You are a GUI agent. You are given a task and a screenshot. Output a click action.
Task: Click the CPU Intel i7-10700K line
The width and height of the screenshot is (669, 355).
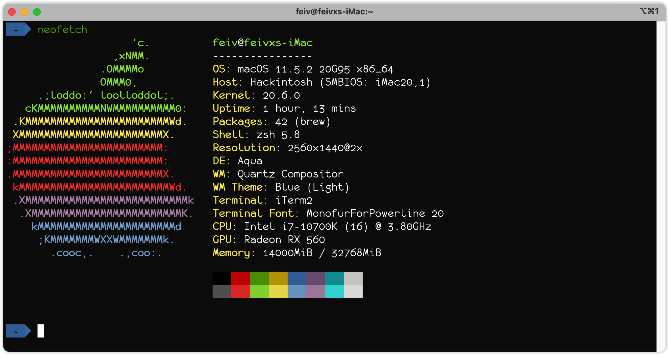322,227
